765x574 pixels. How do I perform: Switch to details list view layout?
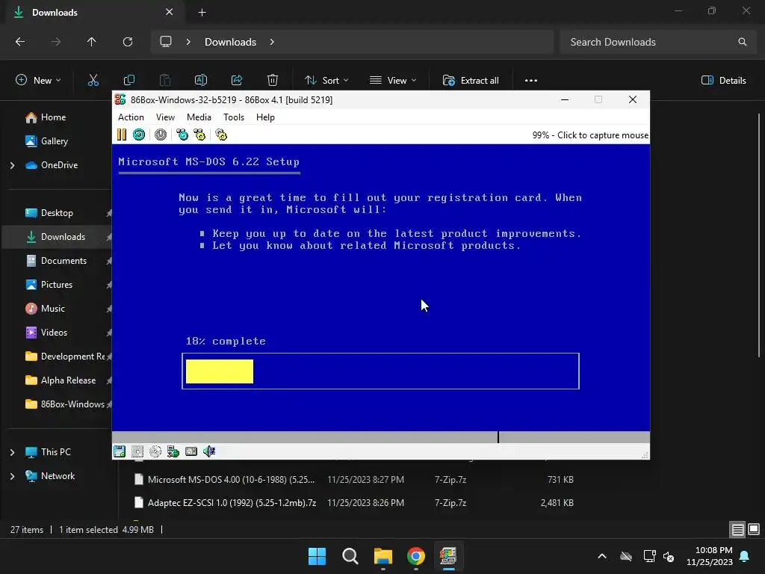(x=737, y=529)
